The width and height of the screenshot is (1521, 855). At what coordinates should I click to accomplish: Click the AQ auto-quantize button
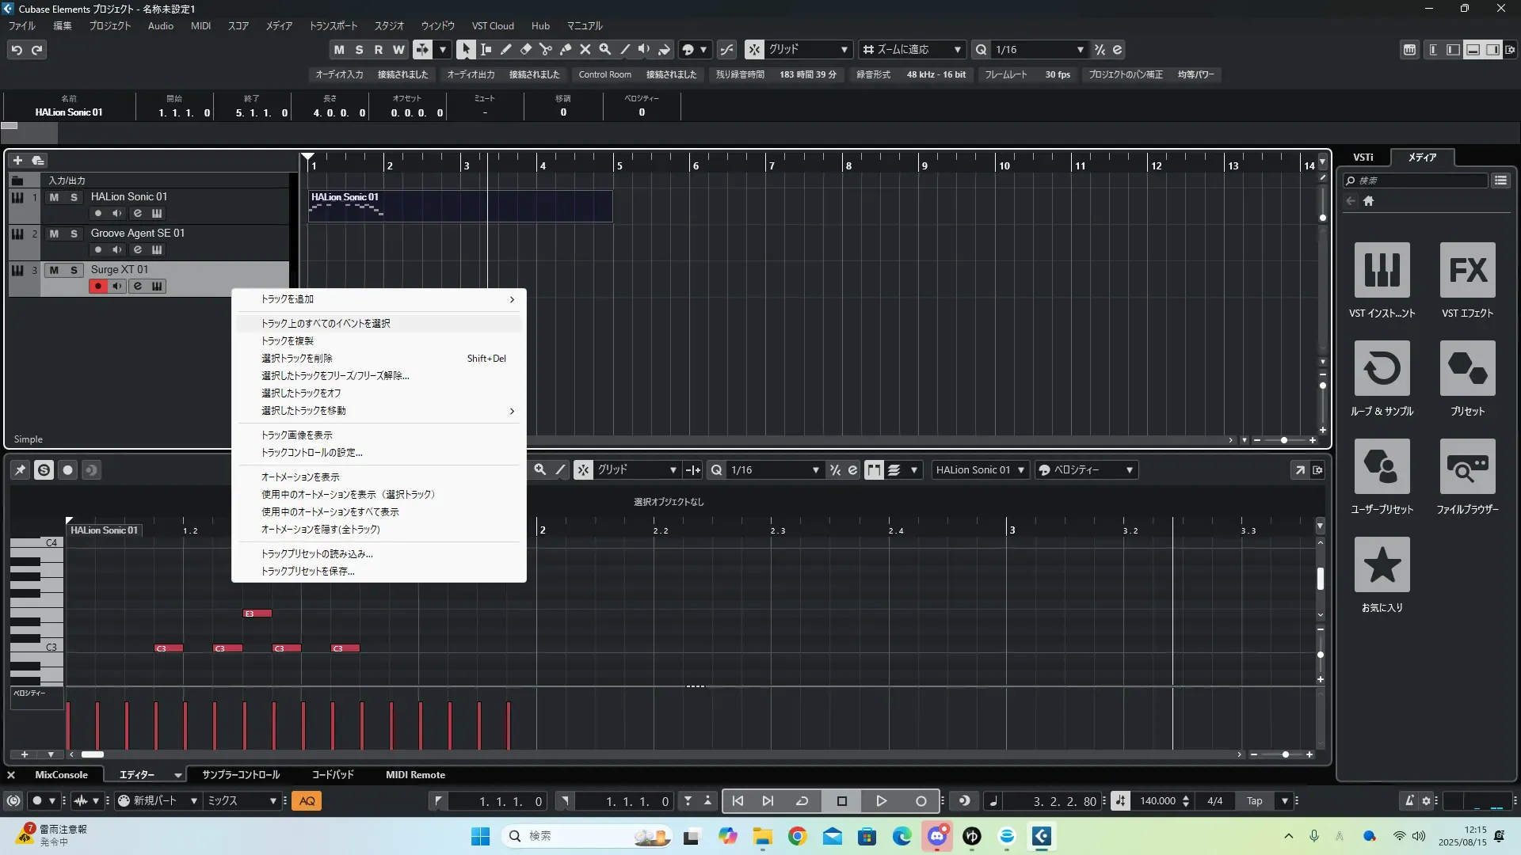tap(307, 801)
